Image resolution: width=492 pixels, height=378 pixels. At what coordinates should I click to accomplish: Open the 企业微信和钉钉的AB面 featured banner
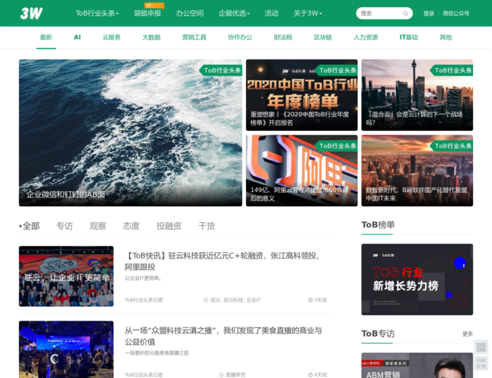point(130,132)
